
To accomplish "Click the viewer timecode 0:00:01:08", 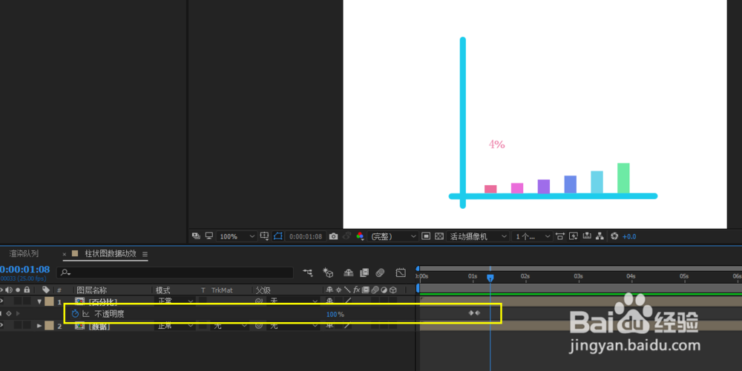I will 306,236.
